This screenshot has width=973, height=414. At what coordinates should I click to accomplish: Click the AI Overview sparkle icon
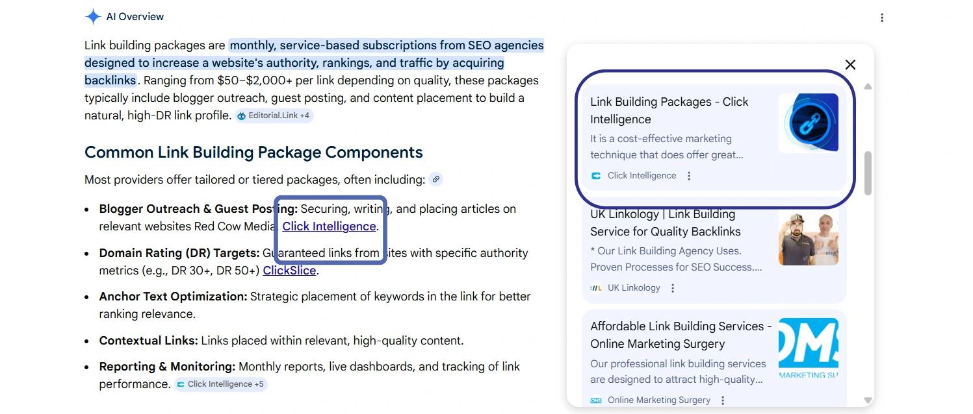[93, 17]
